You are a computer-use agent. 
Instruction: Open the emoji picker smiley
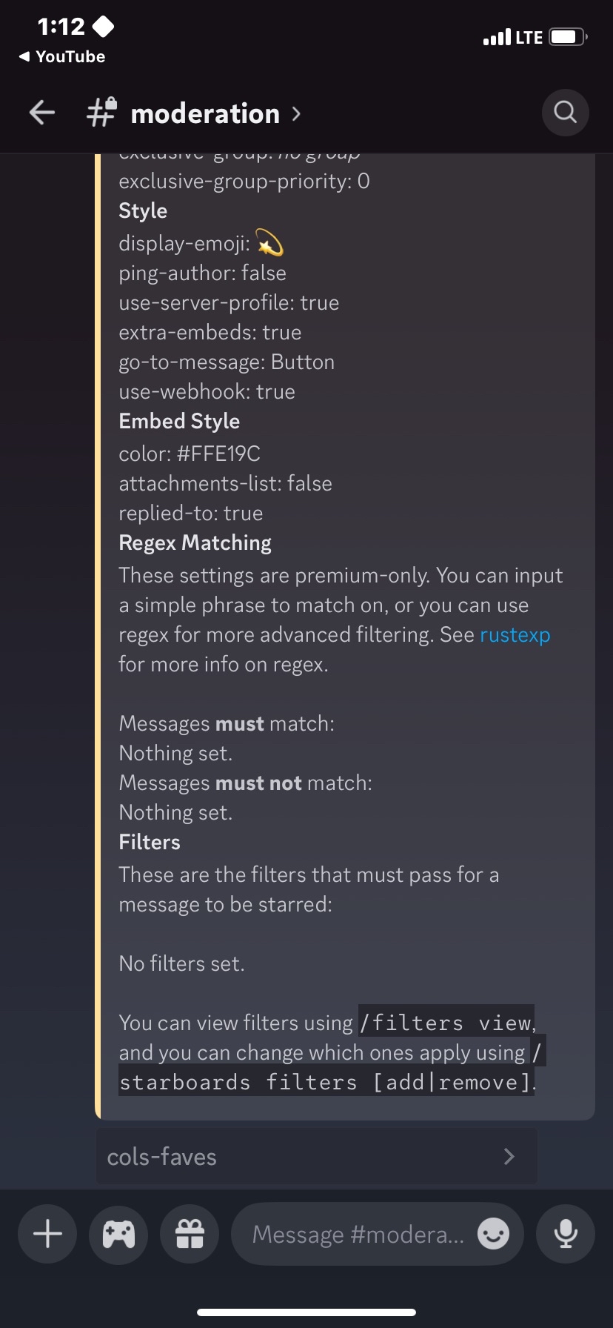[x=493, y=1234]
